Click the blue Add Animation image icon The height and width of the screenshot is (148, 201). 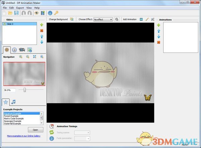(x=141, y=19)
